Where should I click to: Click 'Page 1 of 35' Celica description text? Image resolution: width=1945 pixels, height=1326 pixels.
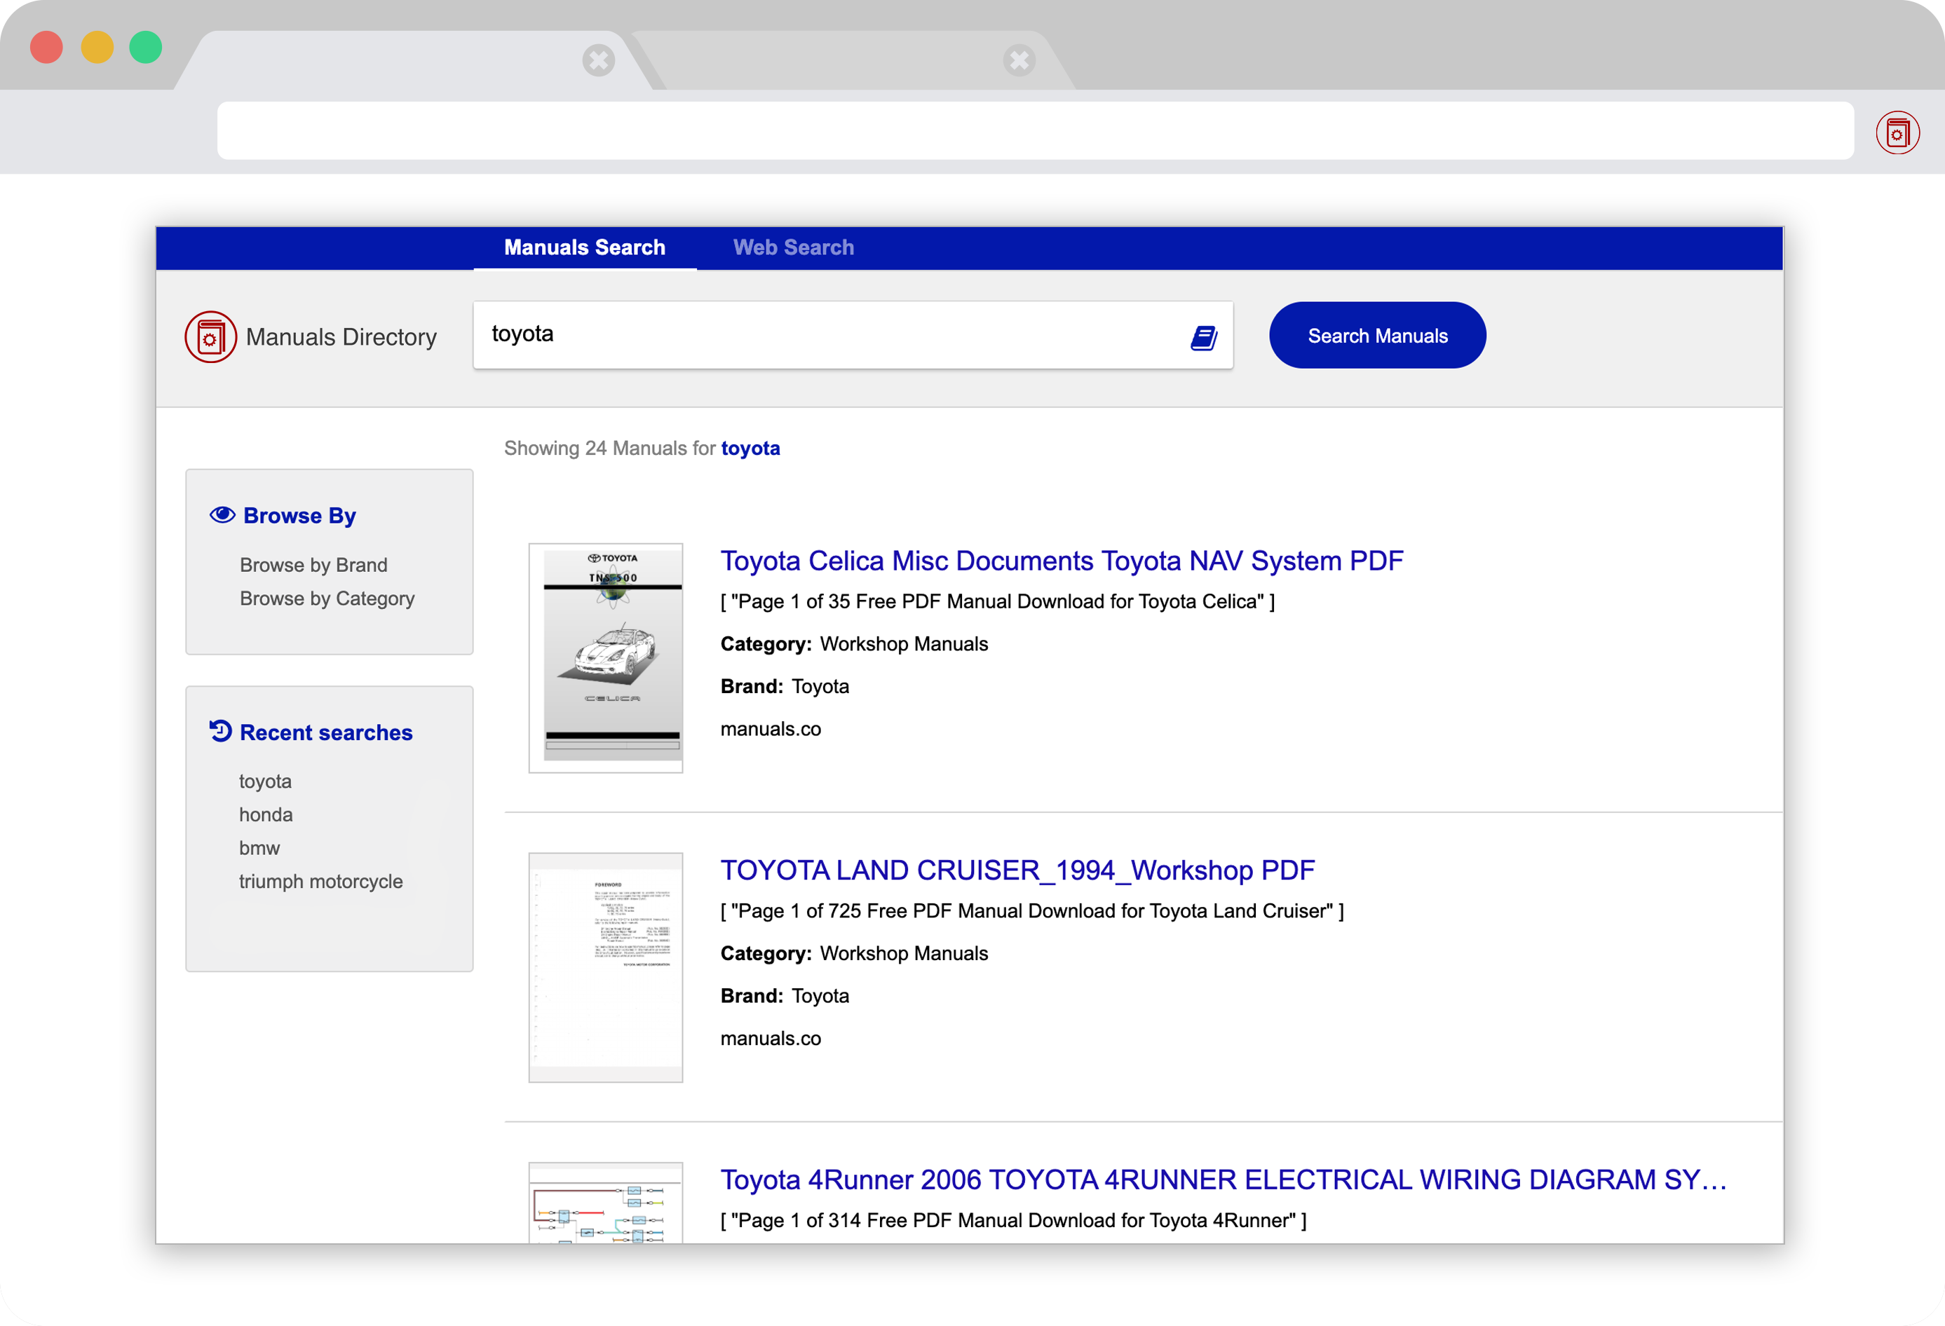click(x=998, y=602)
